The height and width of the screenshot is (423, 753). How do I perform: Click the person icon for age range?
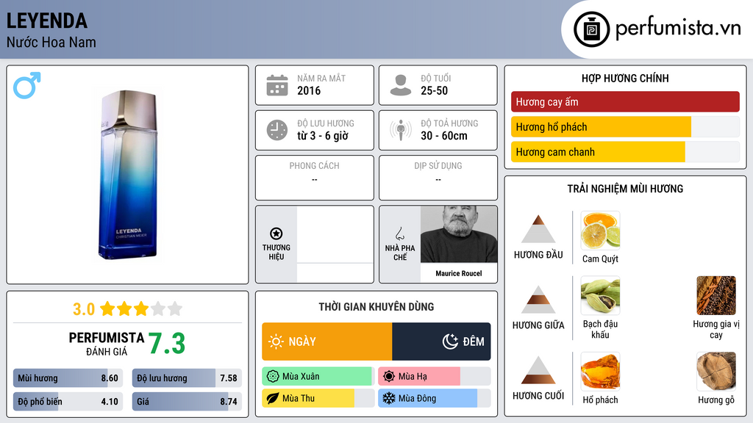pos(401,85)
